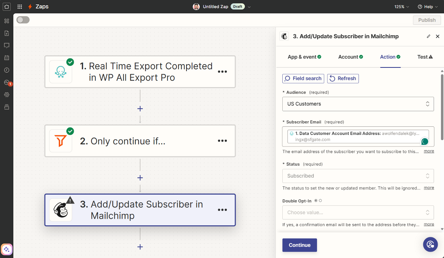The image size is (444, 258).
Task: Open the activity monitor icon with notification badge
Action: 7,82
